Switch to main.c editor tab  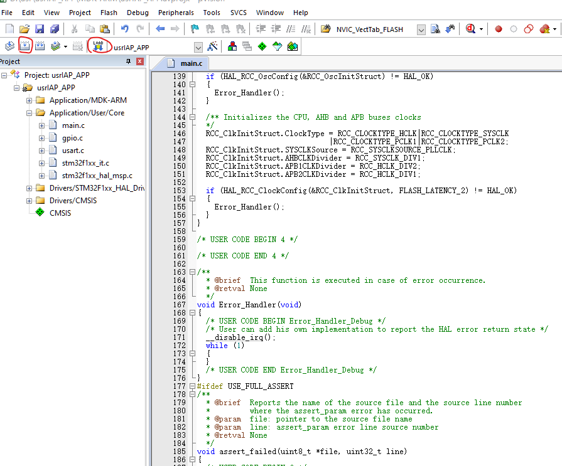coord(188,63)
